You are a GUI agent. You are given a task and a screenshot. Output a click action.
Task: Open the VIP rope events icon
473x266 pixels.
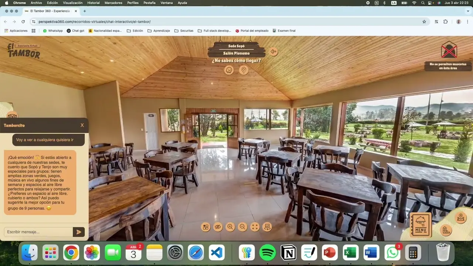tap(460, 218)
